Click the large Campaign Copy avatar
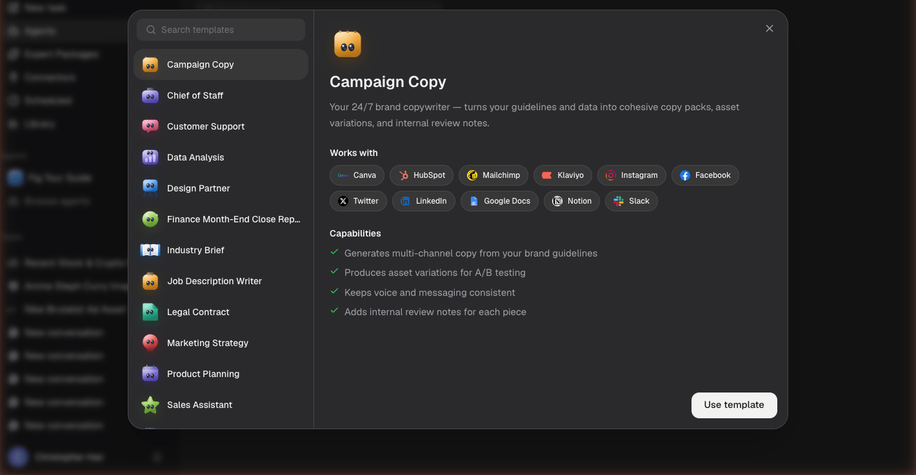 348,44
